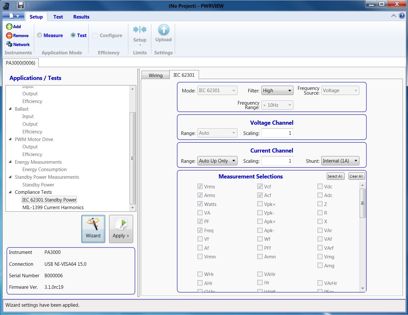Open the blue help question icon

(x=402, y=16)
